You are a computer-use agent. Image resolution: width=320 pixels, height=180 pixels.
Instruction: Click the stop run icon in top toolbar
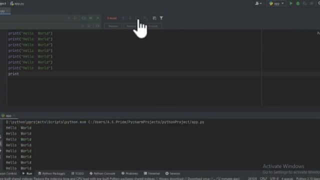pos(311,3)
